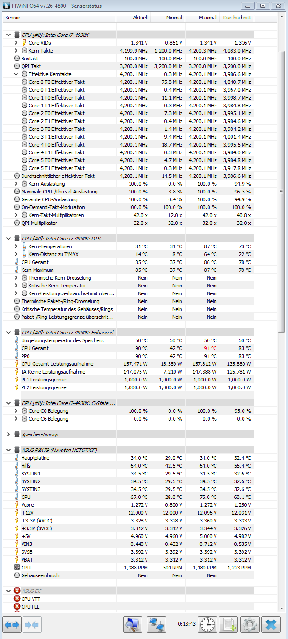Expand Thermische Kern-Drosselung row

coord(16,278)
